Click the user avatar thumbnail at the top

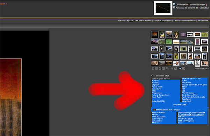[x=163, y=8]
